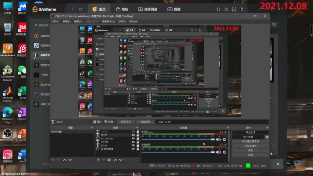Click the 2021.12.09 text field in source toolbar
The image size is (313, 176).
(x=212, y=122)
